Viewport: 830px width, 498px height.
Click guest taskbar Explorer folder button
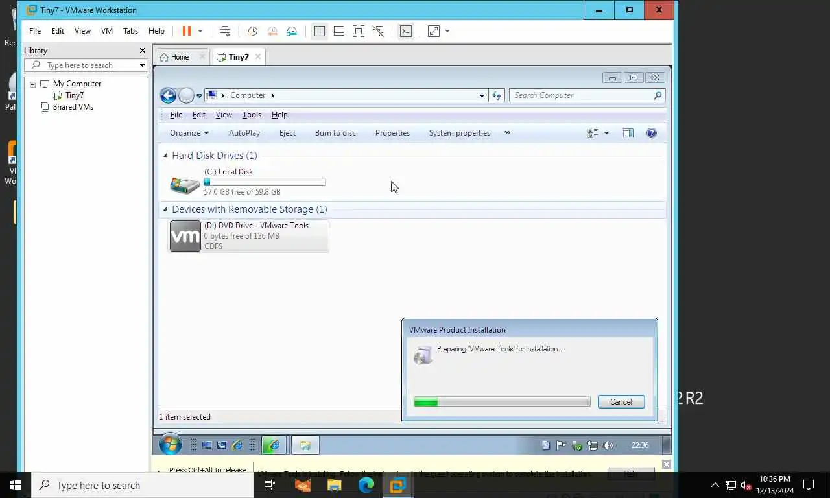pos(305,445)
